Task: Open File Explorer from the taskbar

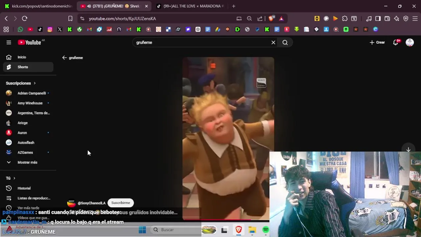Action: click(x=252, y=230)
